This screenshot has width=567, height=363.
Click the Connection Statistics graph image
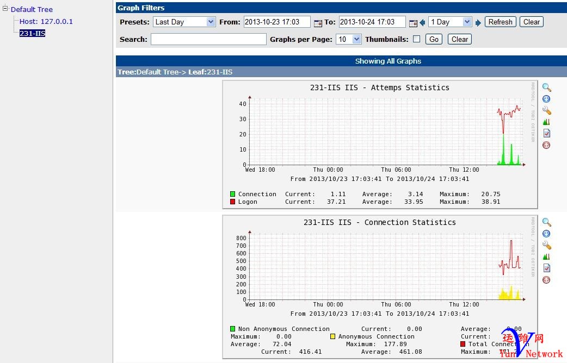coord(380,287)
